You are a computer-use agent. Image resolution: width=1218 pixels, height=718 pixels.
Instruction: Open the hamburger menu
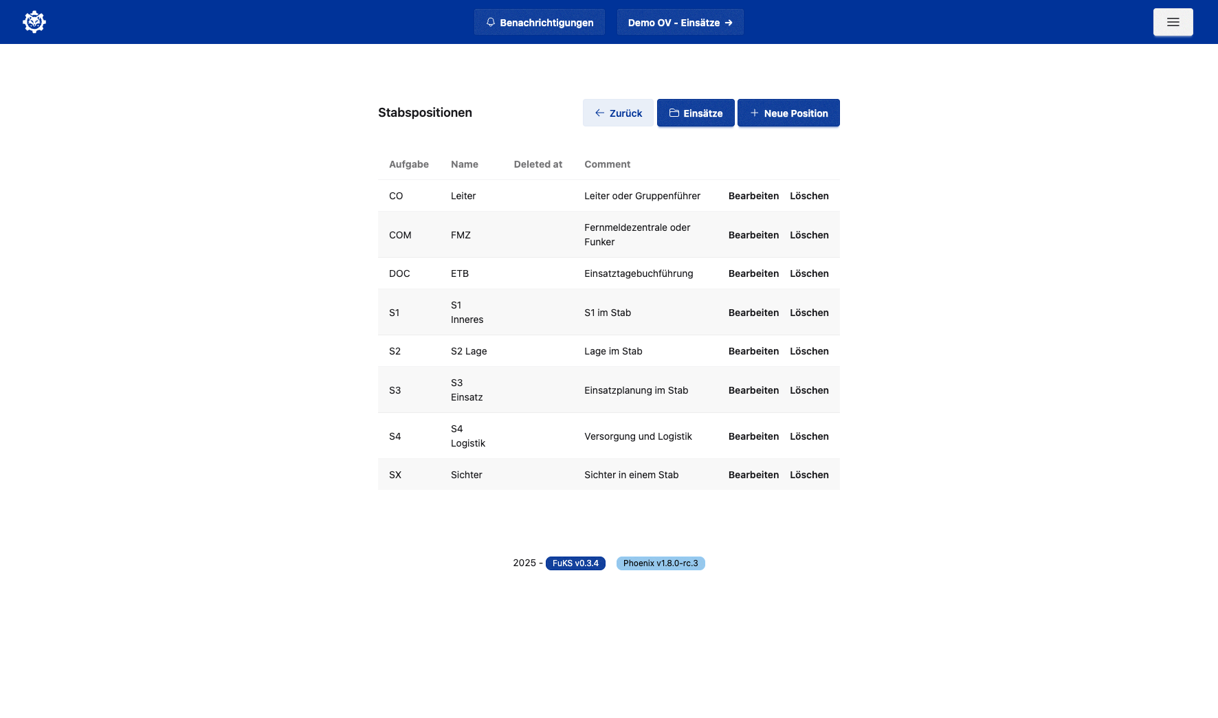(x=1173, y=22)
